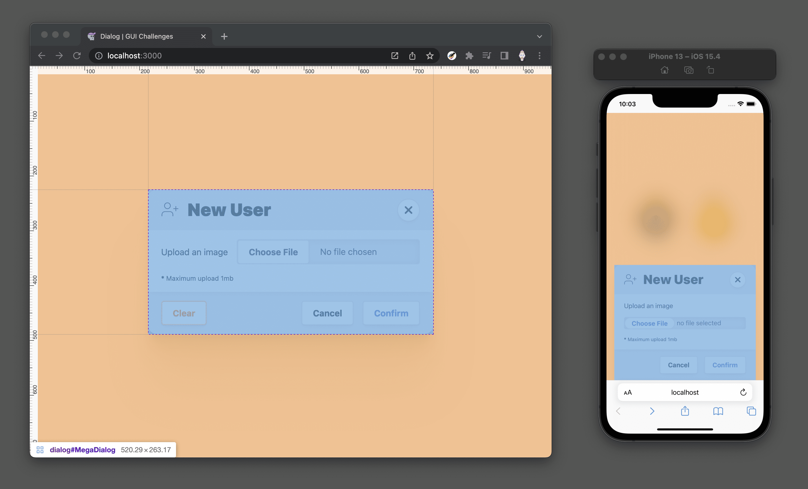808x489 pixels.
Task: Click Cancel to dismiss the dialog
Action: (328, 313)
